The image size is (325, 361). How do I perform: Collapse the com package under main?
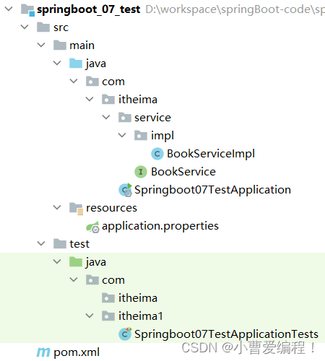[x=74, y=81]
